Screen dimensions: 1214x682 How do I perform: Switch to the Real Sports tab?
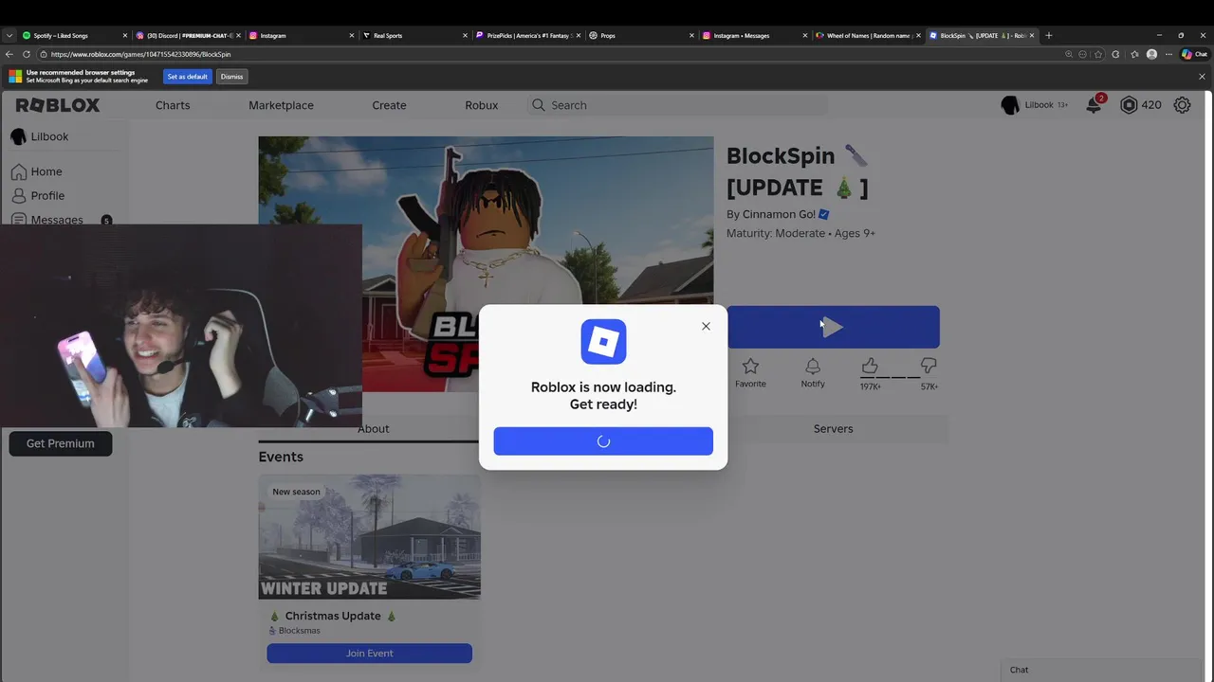414,35
